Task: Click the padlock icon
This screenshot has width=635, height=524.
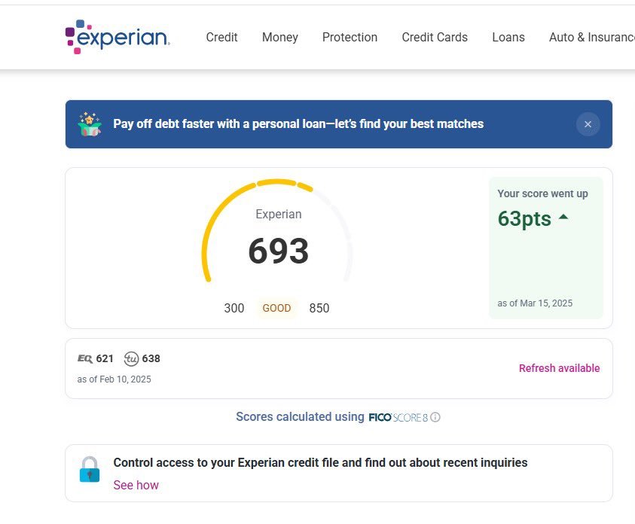Action: pyautogui.click(x=90, y=469)
